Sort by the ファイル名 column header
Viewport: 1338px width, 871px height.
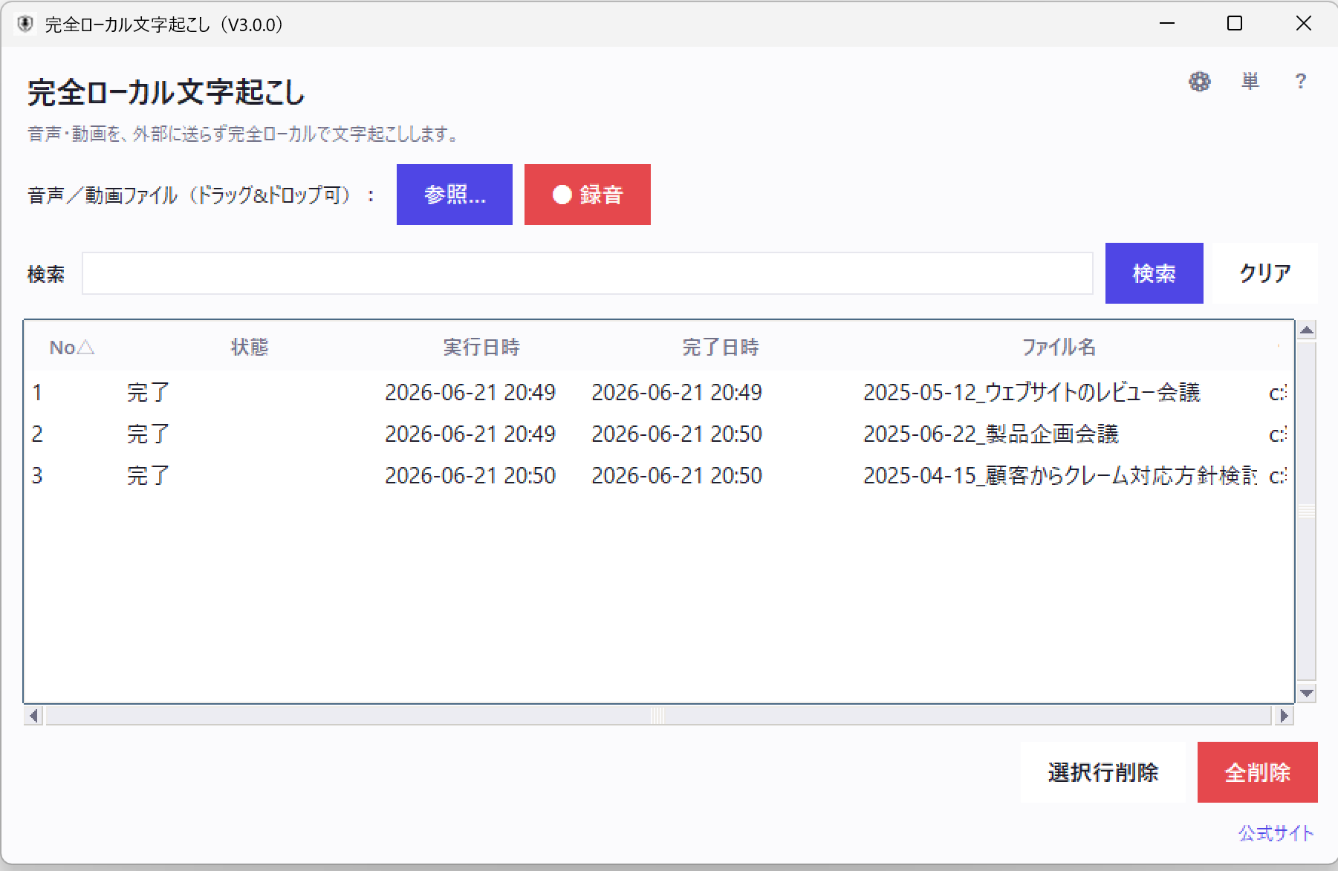coord(1059,348)
